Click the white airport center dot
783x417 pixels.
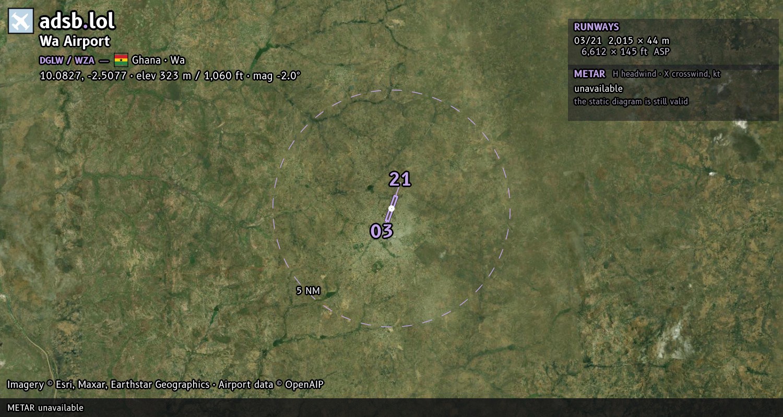(x=391, y=208)
